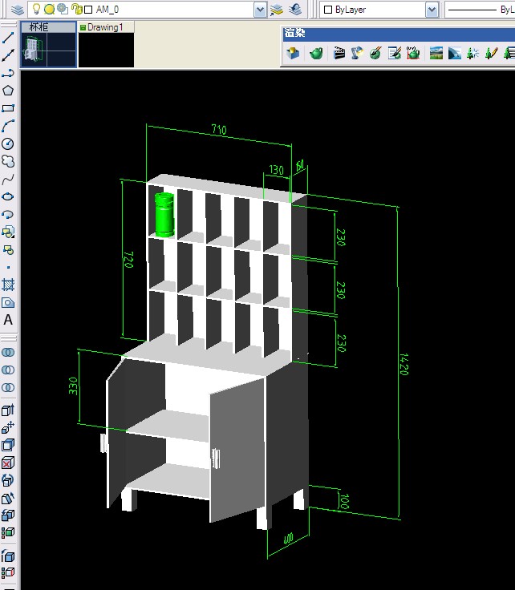Make object's layer current icon

[x=276, y=10]
